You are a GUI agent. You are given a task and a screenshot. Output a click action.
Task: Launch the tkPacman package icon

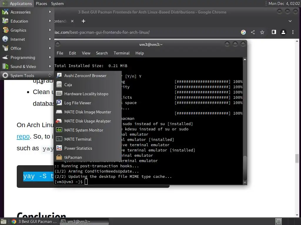click(x=59, y=157)
